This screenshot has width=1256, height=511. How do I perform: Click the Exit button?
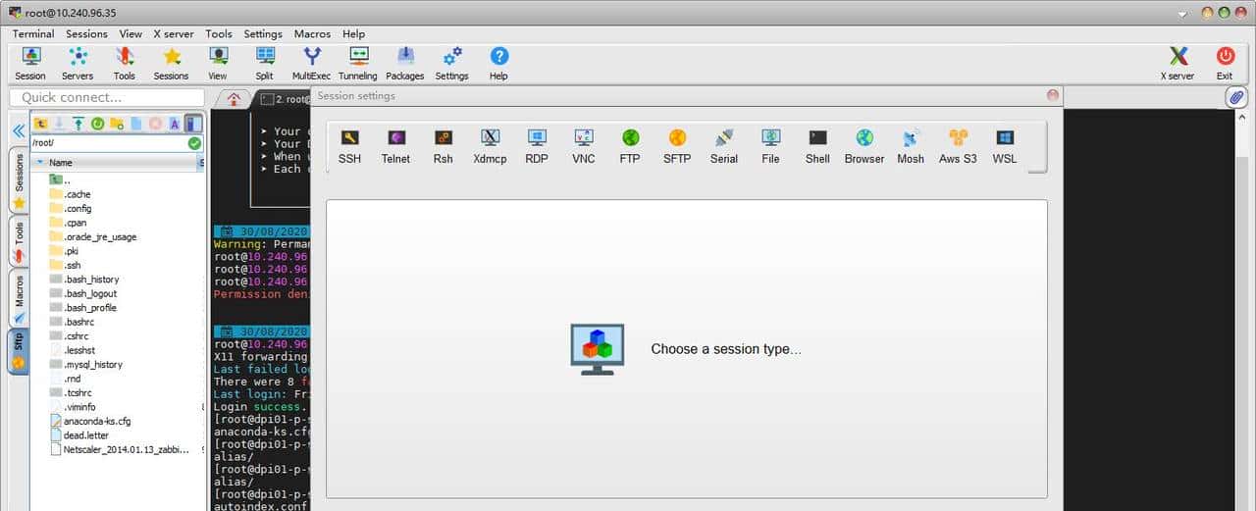click(1225, 64)
